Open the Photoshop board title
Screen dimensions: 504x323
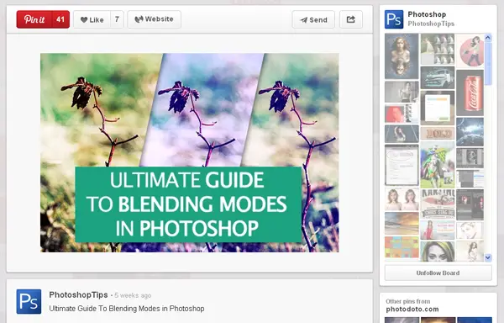427,14
